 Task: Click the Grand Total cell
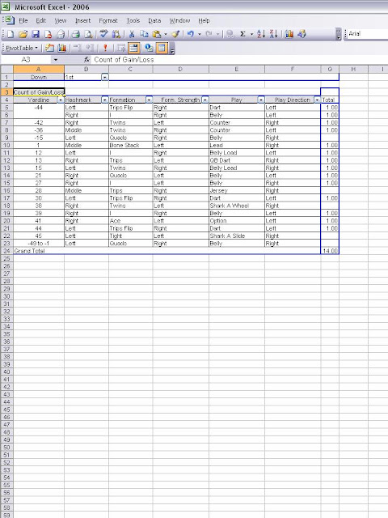[x=39, y=251]
